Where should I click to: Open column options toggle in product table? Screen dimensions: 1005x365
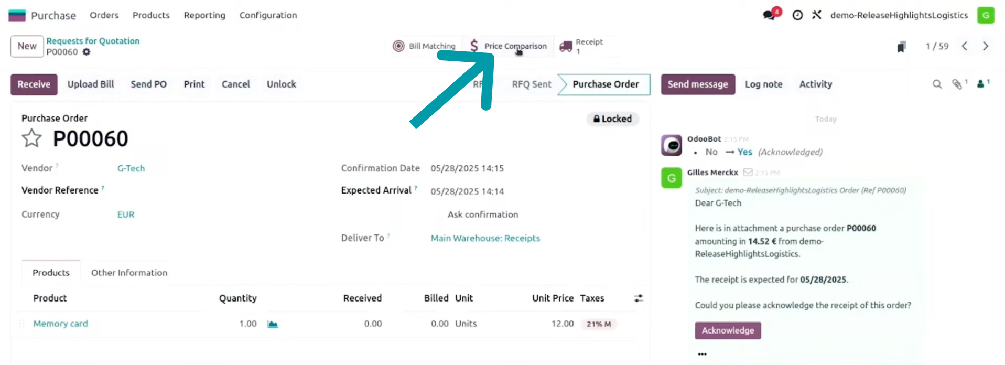(639, 298)
